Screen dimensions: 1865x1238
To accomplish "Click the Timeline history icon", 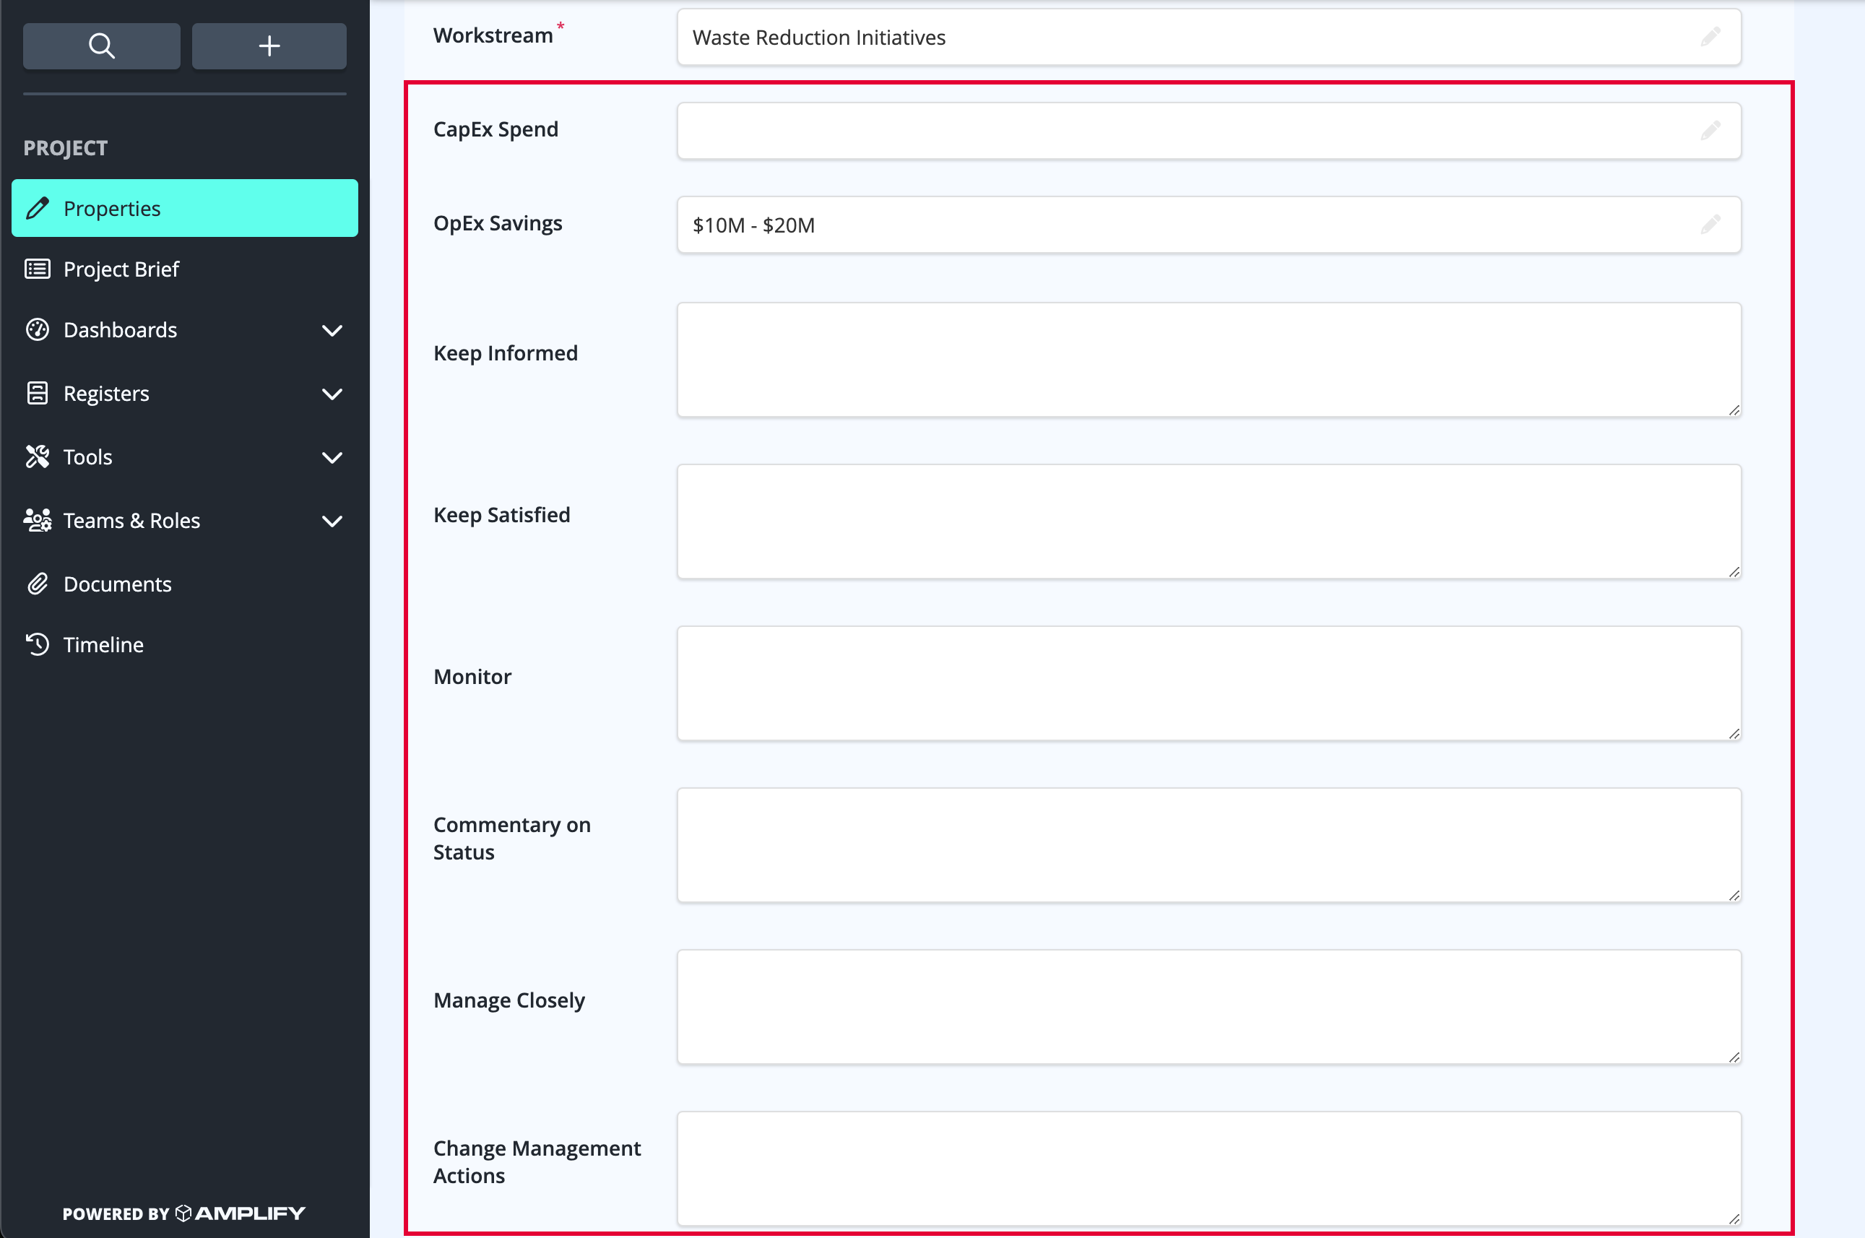I will coord(38,645).
